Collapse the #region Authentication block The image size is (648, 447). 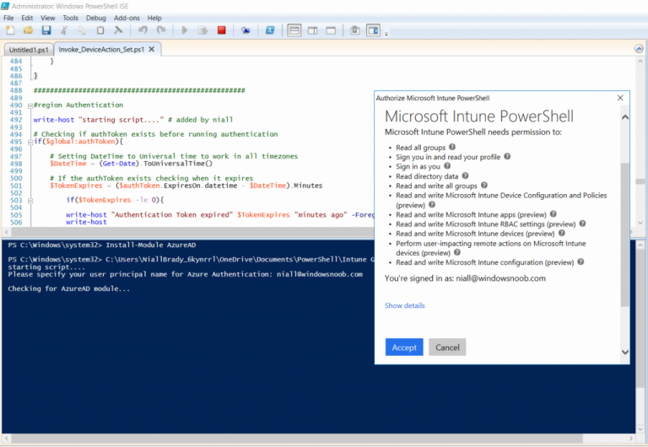point(30,105)
